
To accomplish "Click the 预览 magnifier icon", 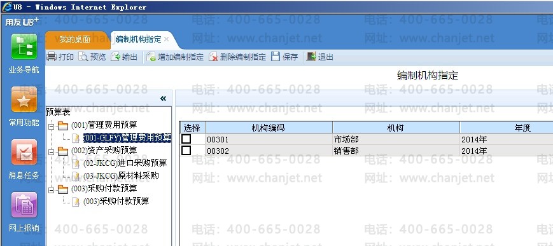I will 83,57.
